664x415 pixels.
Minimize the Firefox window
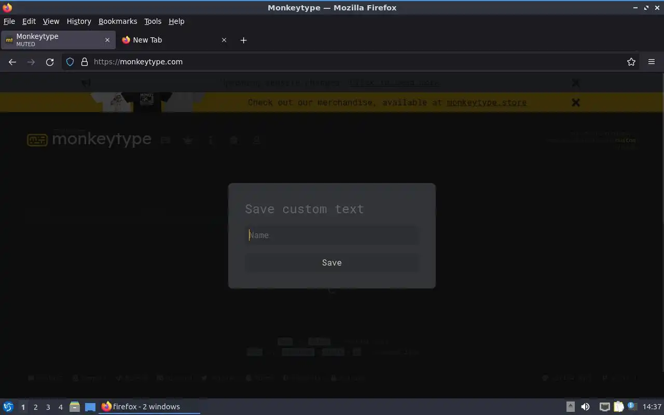635,8
